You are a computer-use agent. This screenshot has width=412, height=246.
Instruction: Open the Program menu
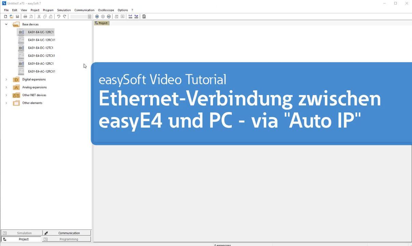point(48,10)
